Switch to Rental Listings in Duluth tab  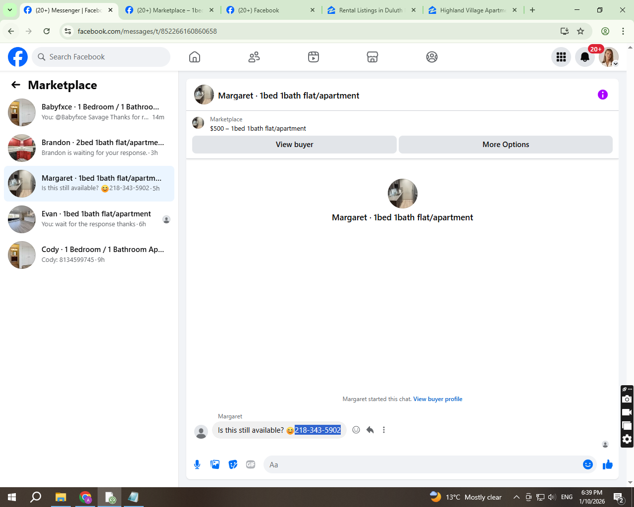[371, 10]
